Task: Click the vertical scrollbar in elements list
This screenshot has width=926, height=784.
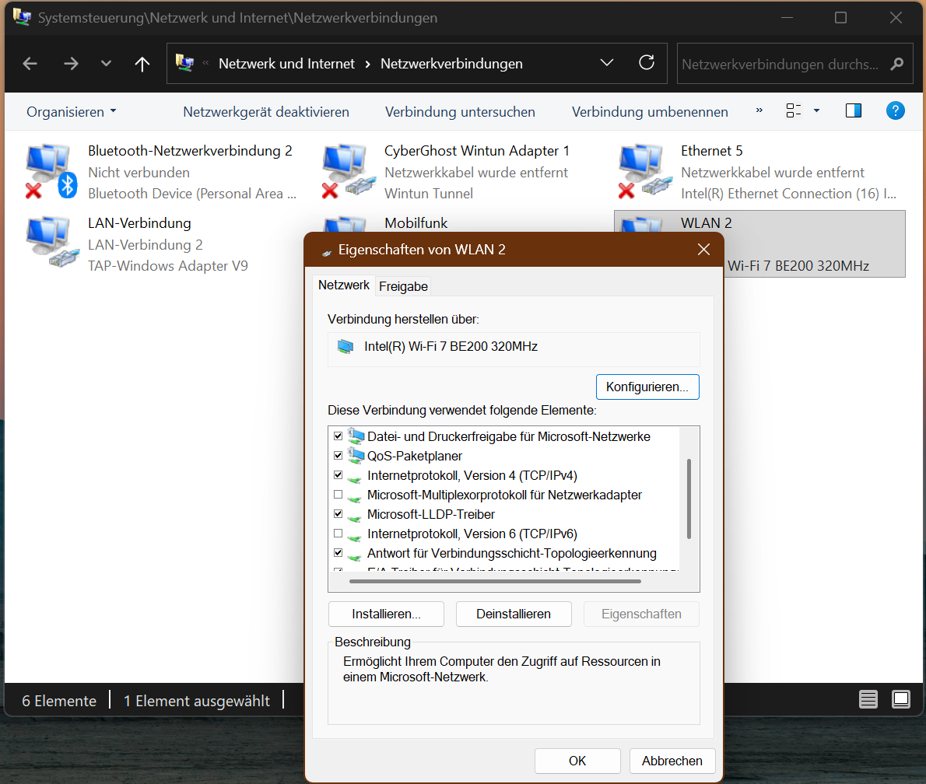Action: [689, 499]
